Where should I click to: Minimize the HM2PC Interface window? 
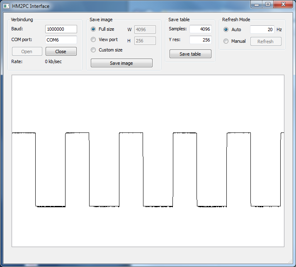click(257, 5)
